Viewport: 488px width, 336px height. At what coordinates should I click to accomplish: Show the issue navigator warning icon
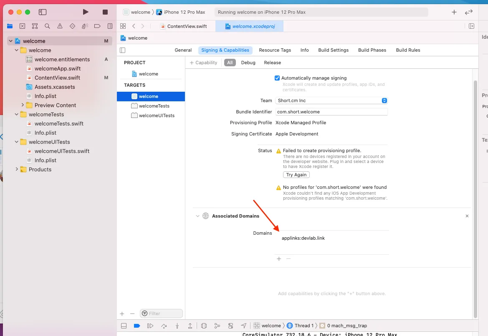[60, 26]
